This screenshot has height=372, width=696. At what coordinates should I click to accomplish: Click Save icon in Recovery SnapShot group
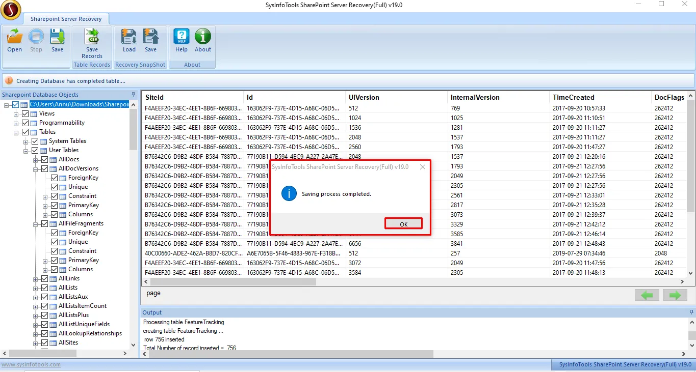click(x=150, y=37)
